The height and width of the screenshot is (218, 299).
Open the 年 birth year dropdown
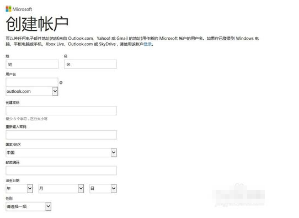tap(19, 188)
